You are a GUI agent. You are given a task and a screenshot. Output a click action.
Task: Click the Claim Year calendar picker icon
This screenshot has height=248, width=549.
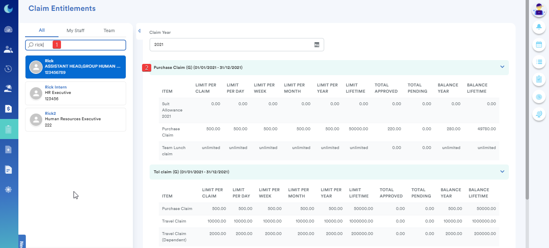(x=317, y=45)
